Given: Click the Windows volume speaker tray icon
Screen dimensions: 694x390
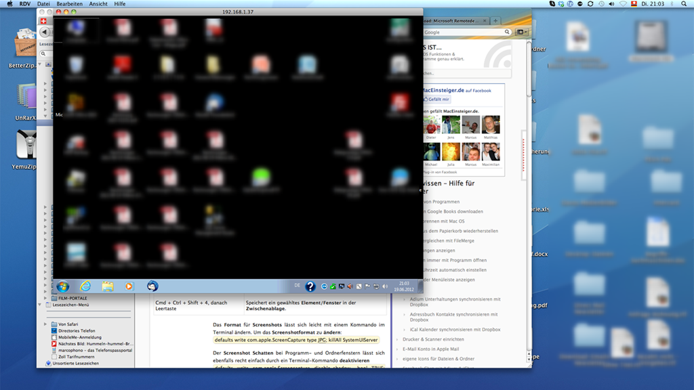Looking at the screenshot, I should [385, 286].
